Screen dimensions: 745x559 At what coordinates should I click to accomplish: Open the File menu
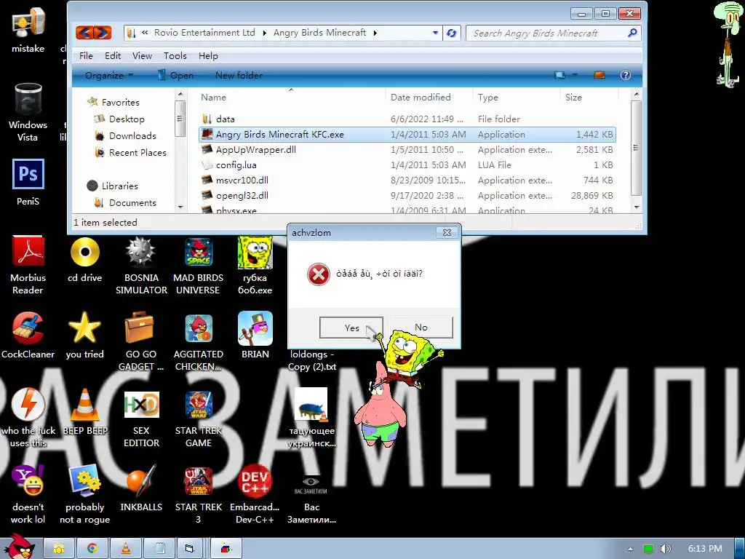(86, 55)
